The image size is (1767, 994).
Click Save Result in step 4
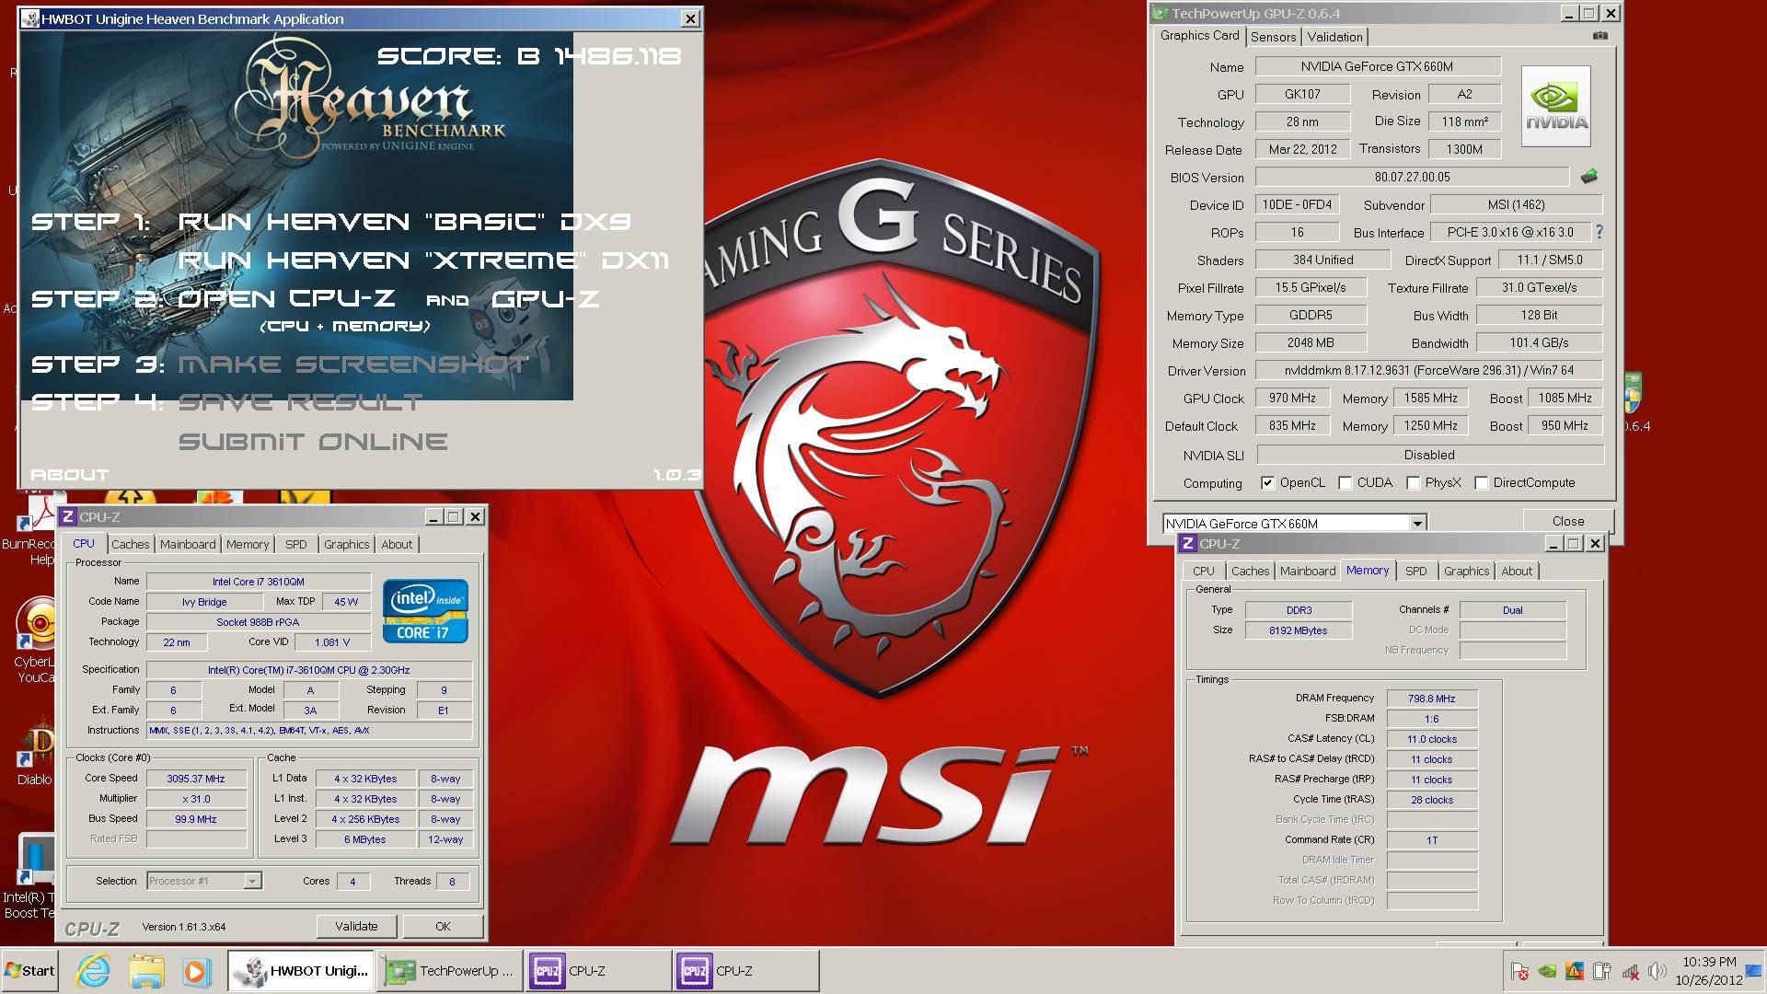click(x=300, y=402)
